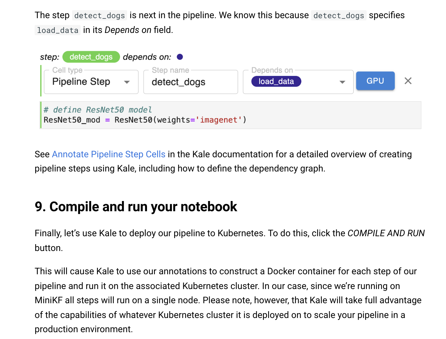Screen dimensions: 446x339
Task: Open the Annotate Pipeline Step Cells link
Action: coord(108,154)
